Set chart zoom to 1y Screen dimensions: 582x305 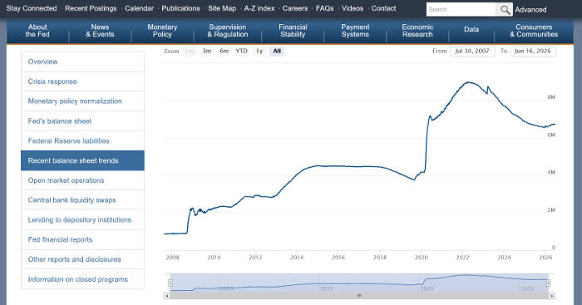pos(259,52)
